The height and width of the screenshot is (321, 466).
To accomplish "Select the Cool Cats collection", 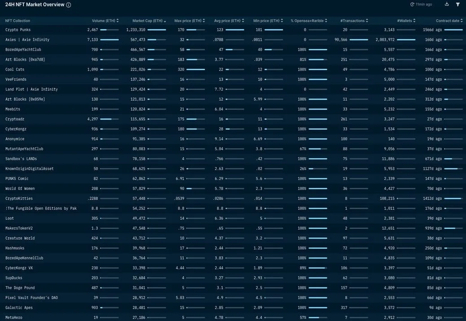I will [x=15, y=69].
